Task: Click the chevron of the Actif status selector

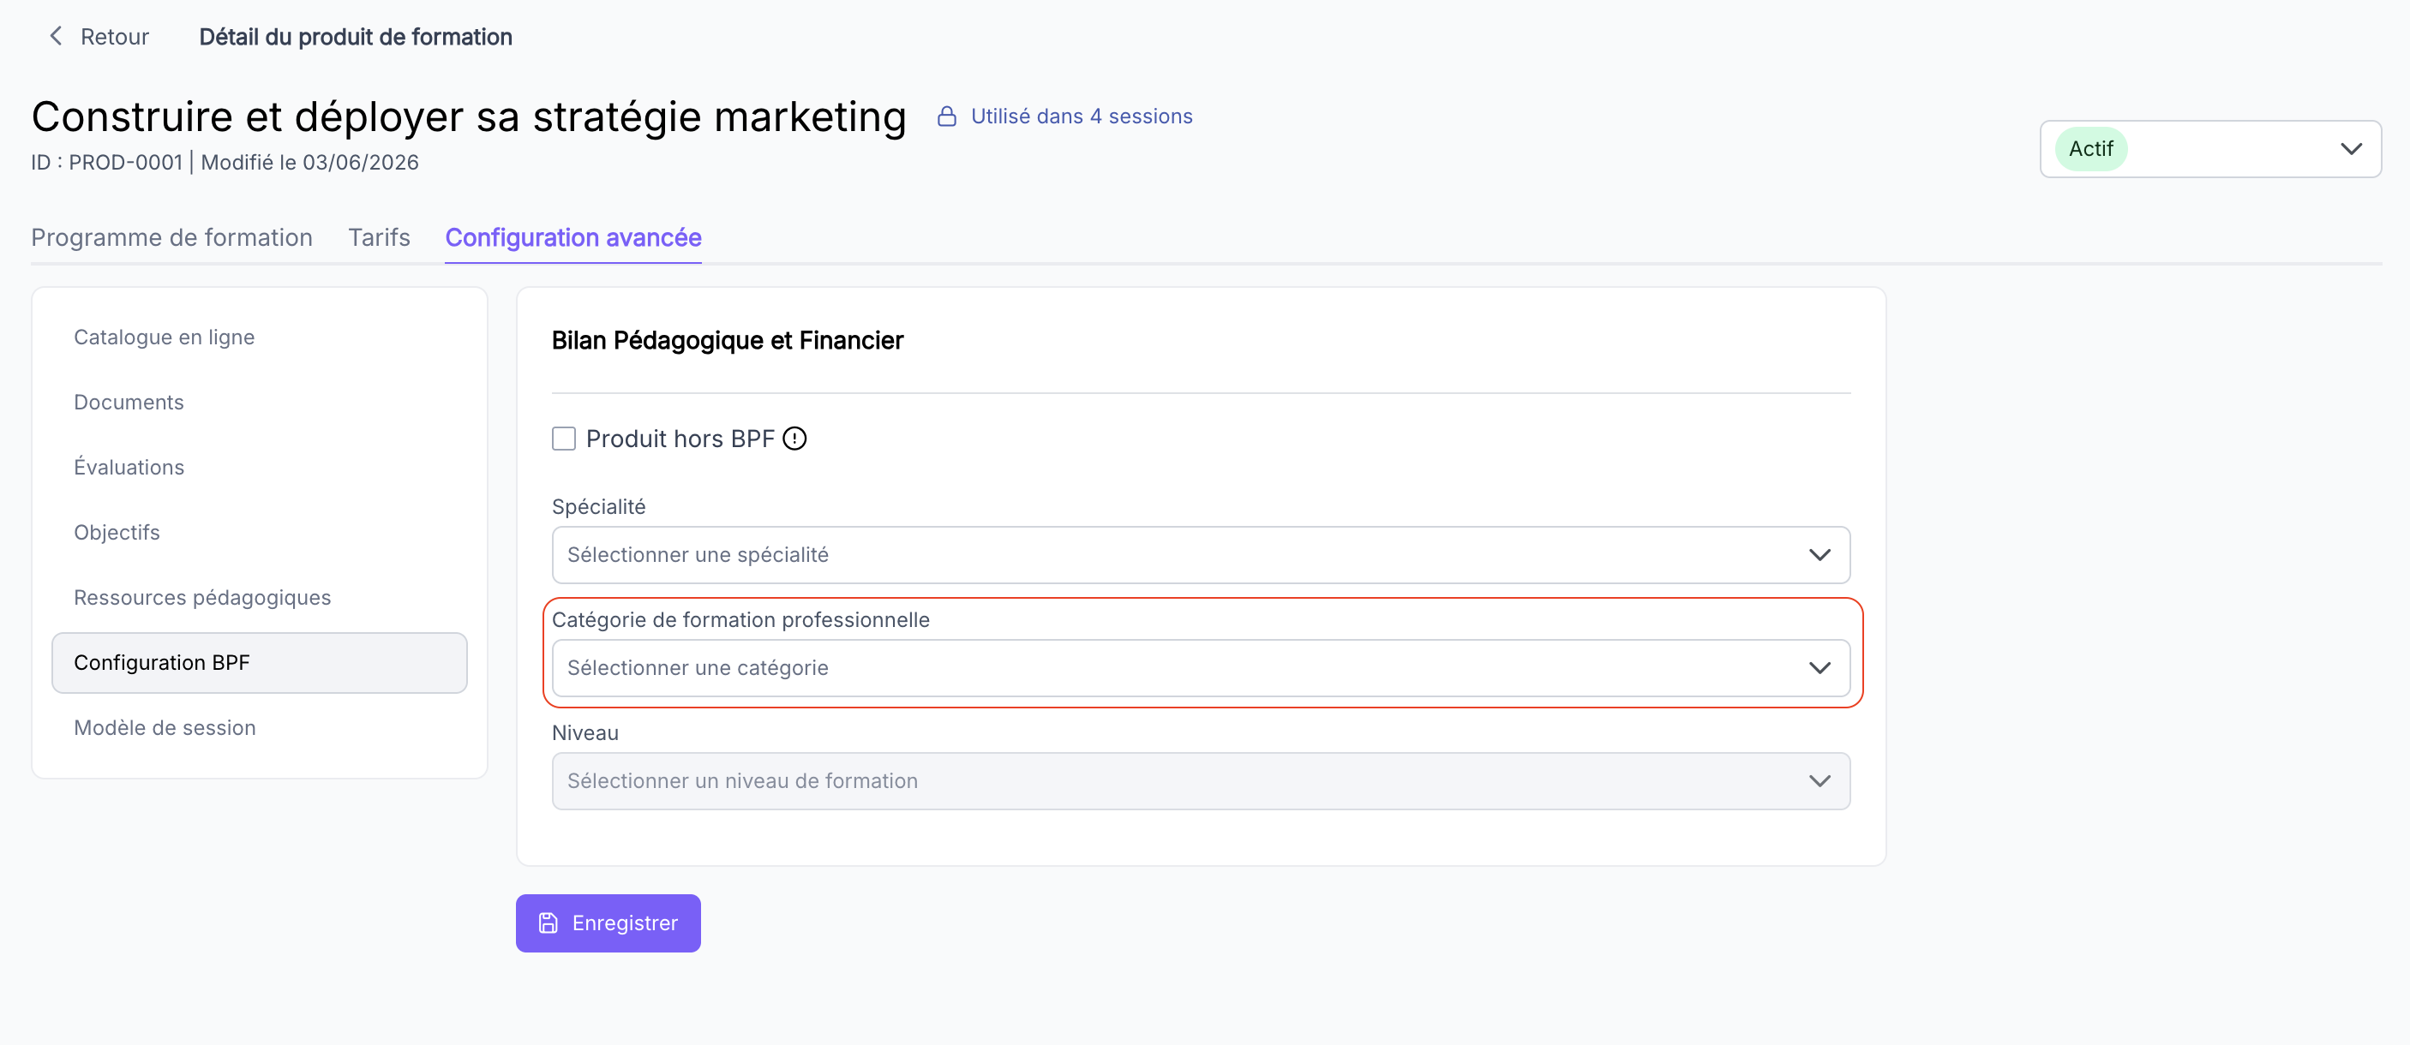Action: pos(2351,149)
